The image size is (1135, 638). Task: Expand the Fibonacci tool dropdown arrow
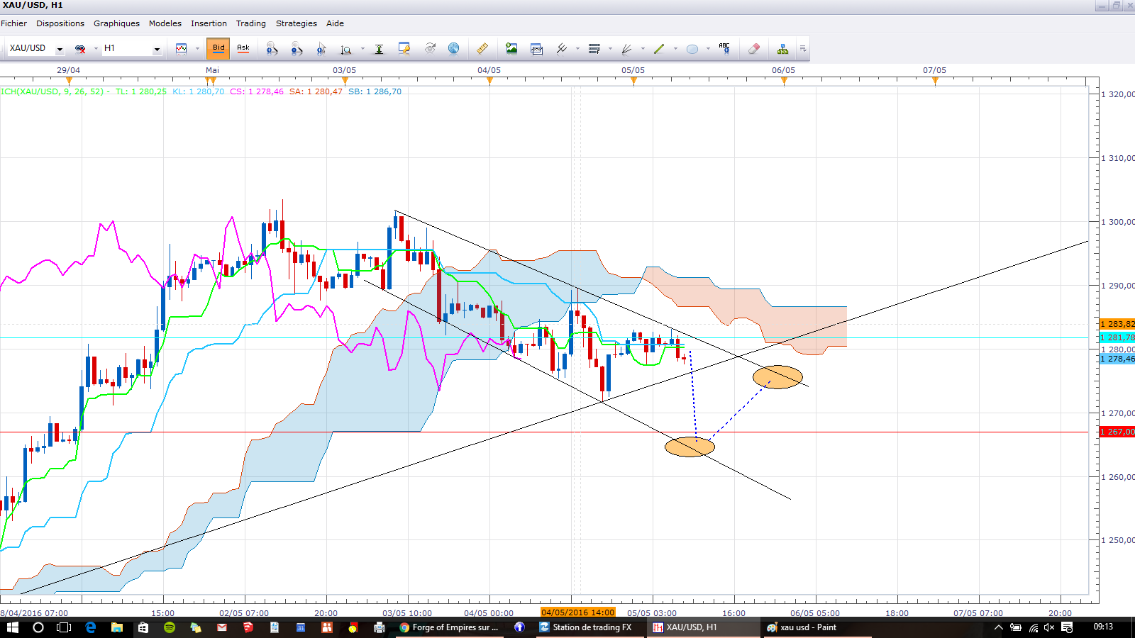pyautogui.click(x=610, y=49)
